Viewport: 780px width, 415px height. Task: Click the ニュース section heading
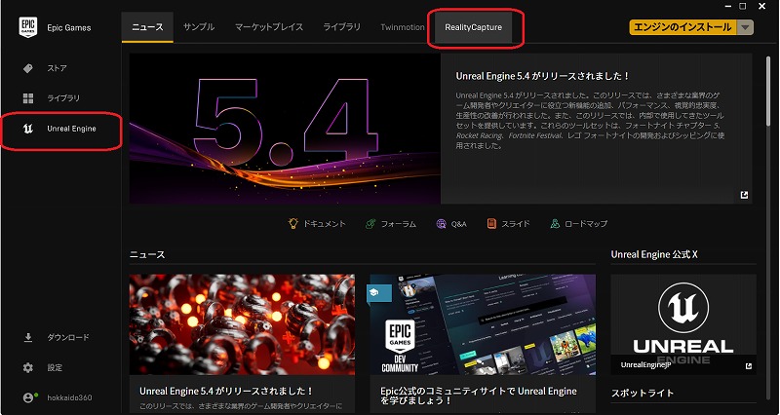[x=147, y=254]
